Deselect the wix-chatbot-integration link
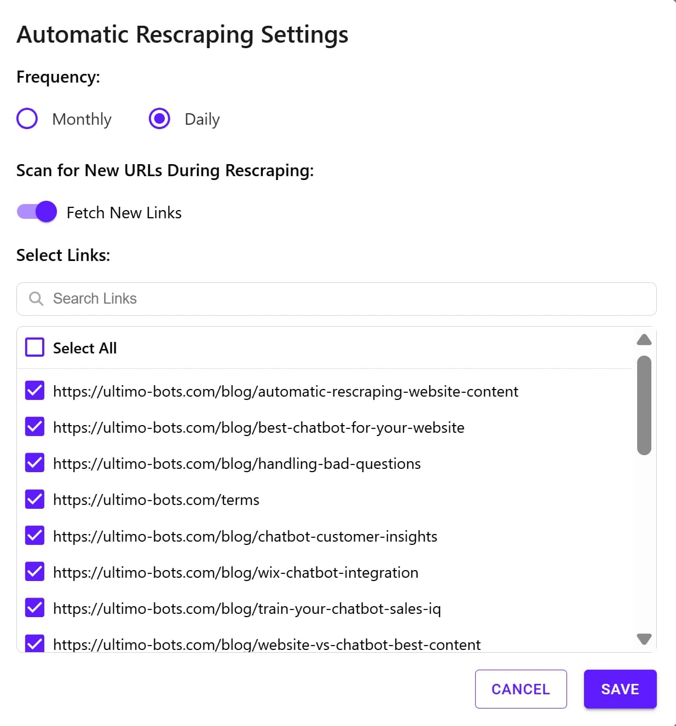 click(x=34, y=572)
